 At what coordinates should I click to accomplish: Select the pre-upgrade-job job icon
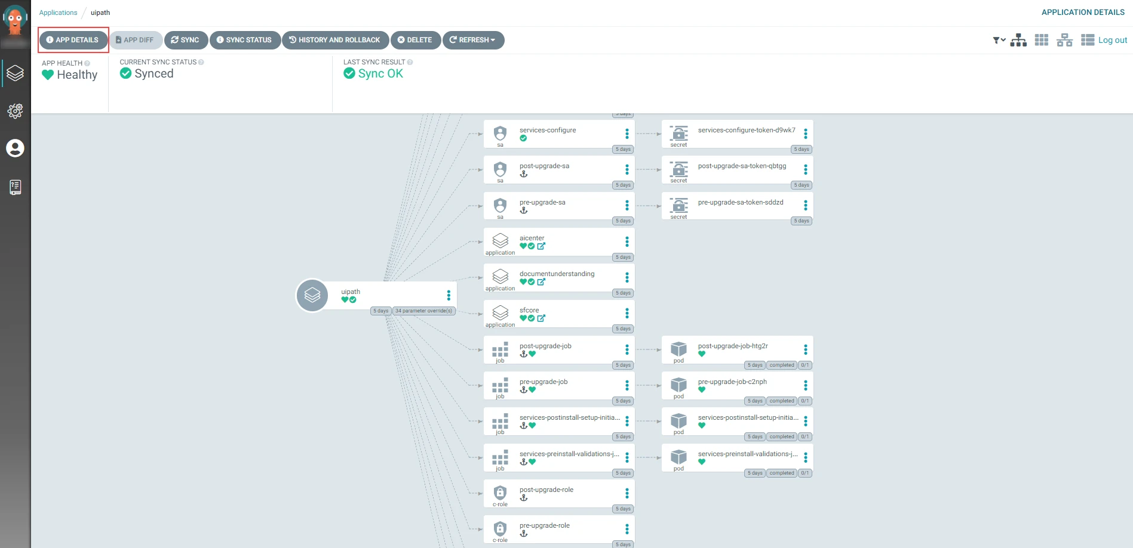(x=500, y=385)
